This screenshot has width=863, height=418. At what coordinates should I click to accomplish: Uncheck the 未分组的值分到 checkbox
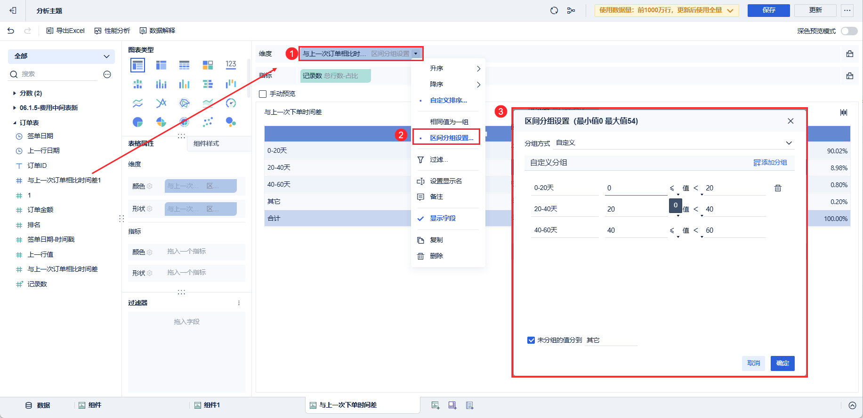[531, 340]
